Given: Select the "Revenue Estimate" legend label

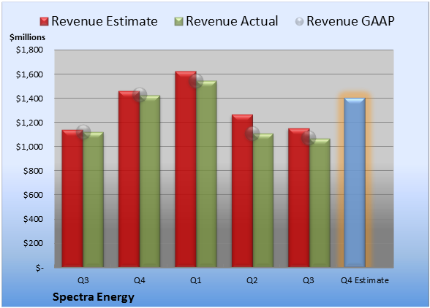Looking at the screenshot, I should tap(105, 21).
